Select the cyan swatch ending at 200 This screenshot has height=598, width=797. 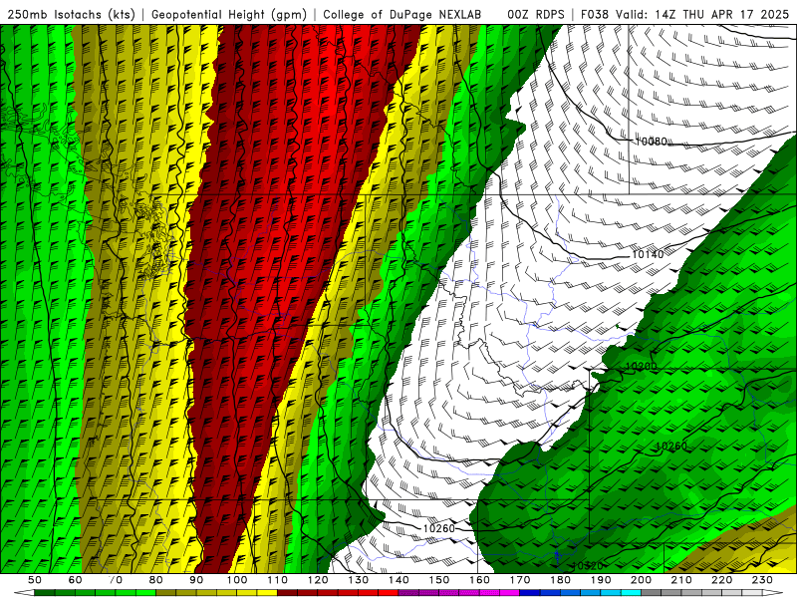(x=632, y=593)
